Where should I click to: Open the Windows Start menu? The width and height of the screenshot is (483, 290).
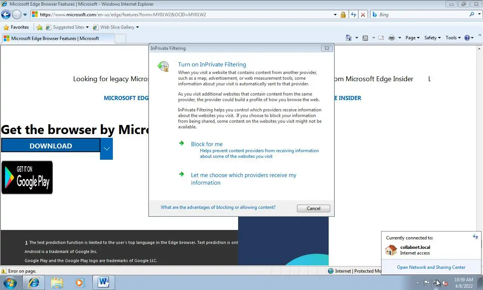tap(10, 282)
